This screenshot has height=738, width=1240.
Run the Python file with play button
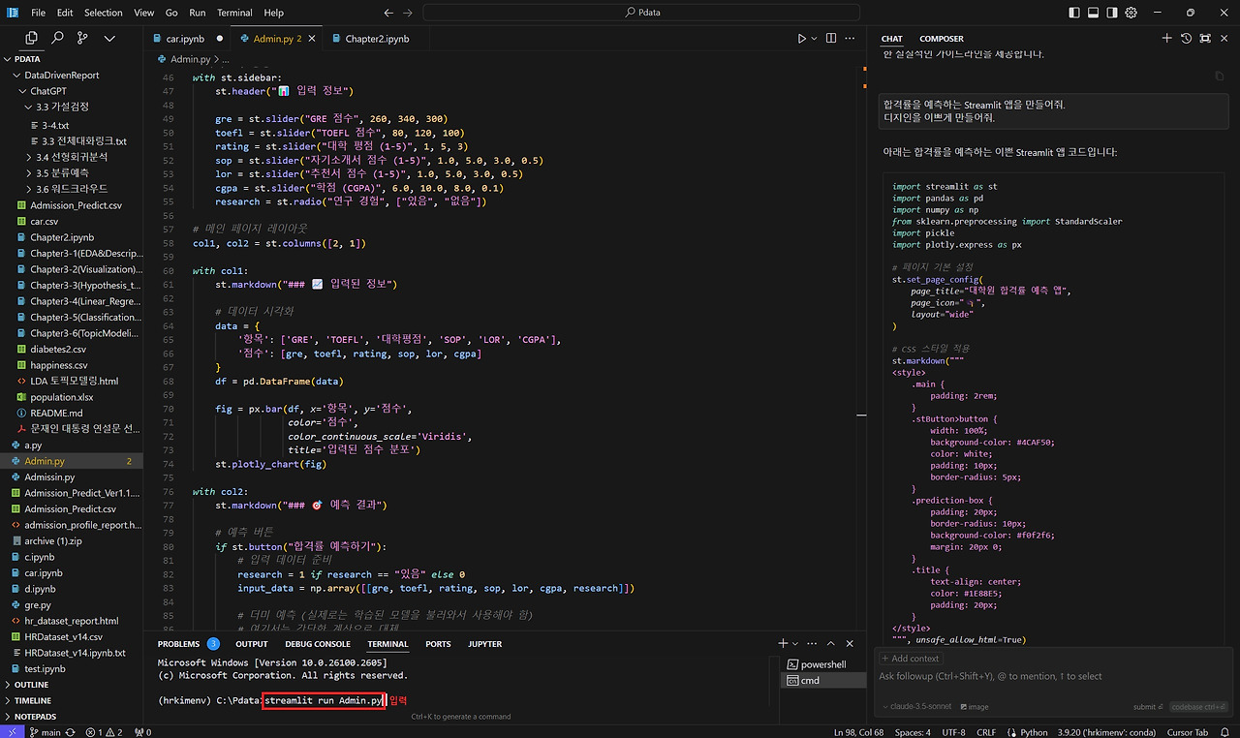click(x=801, y=39)
